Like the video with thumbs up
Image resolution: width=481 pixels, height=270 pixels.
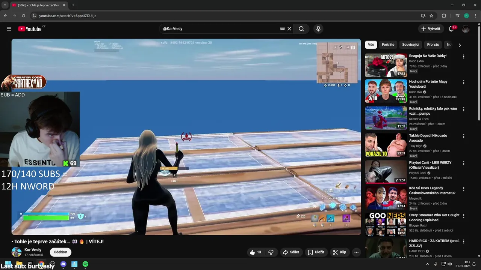click(256, 252)
